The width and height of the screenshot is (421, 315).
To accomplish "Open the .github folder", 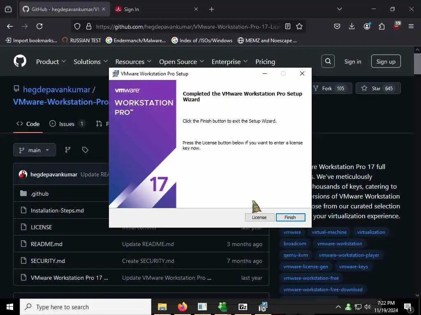I will coord(40,194).
